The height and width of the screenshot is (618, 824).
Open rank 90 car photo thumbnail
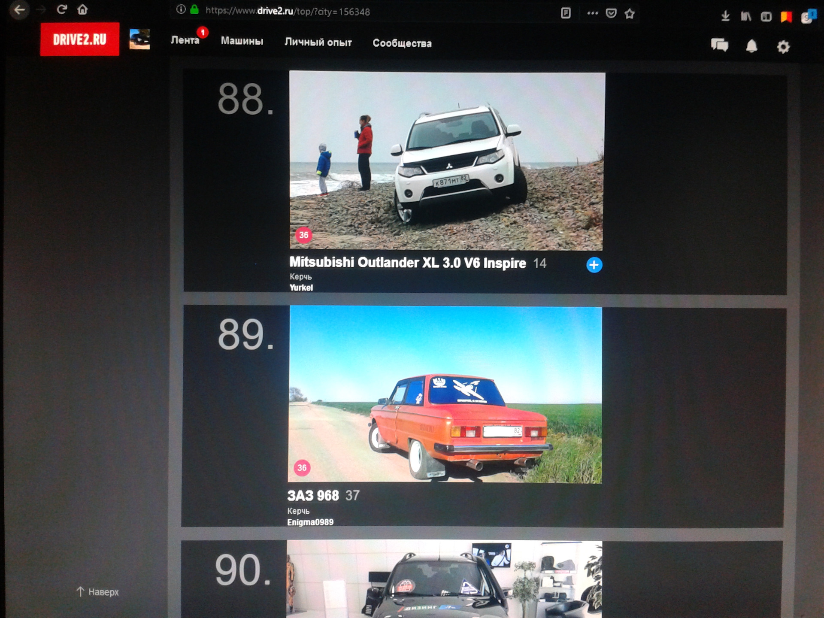coord(445,579)
